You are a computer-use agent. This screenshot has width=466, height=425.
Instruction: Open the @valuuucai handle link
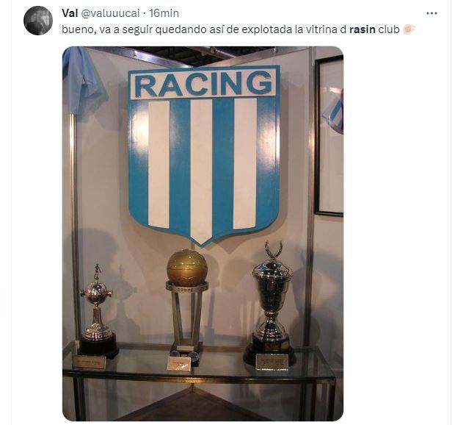[x=110, y=13]
